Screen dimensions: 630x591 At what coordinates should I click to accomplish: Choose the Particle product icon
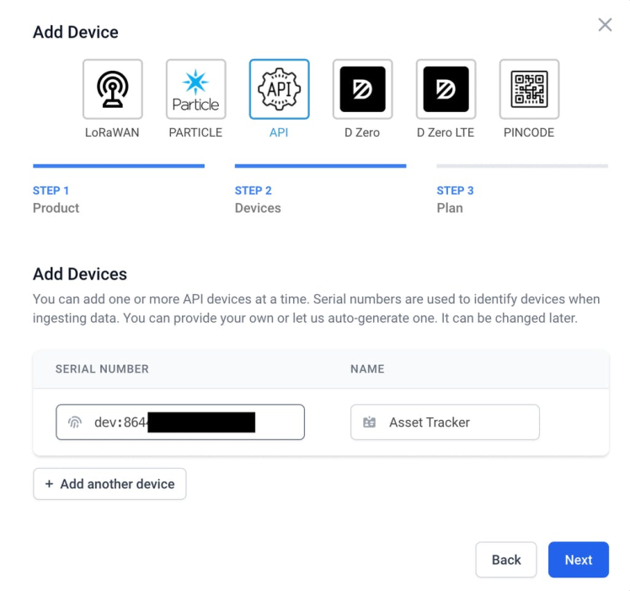[x=195, y=89]
